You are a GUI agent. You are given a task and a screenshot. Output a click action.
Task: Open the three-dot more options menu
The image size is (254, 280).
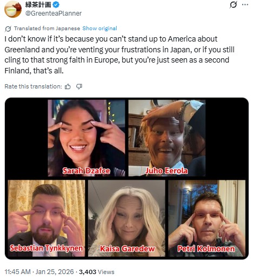pos(245,5)
